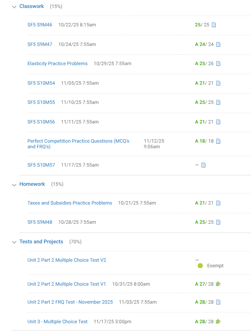Open document icon for Unit 2 FRQ Test
This screenshot has height=332, width=251.
coord(218,302)
